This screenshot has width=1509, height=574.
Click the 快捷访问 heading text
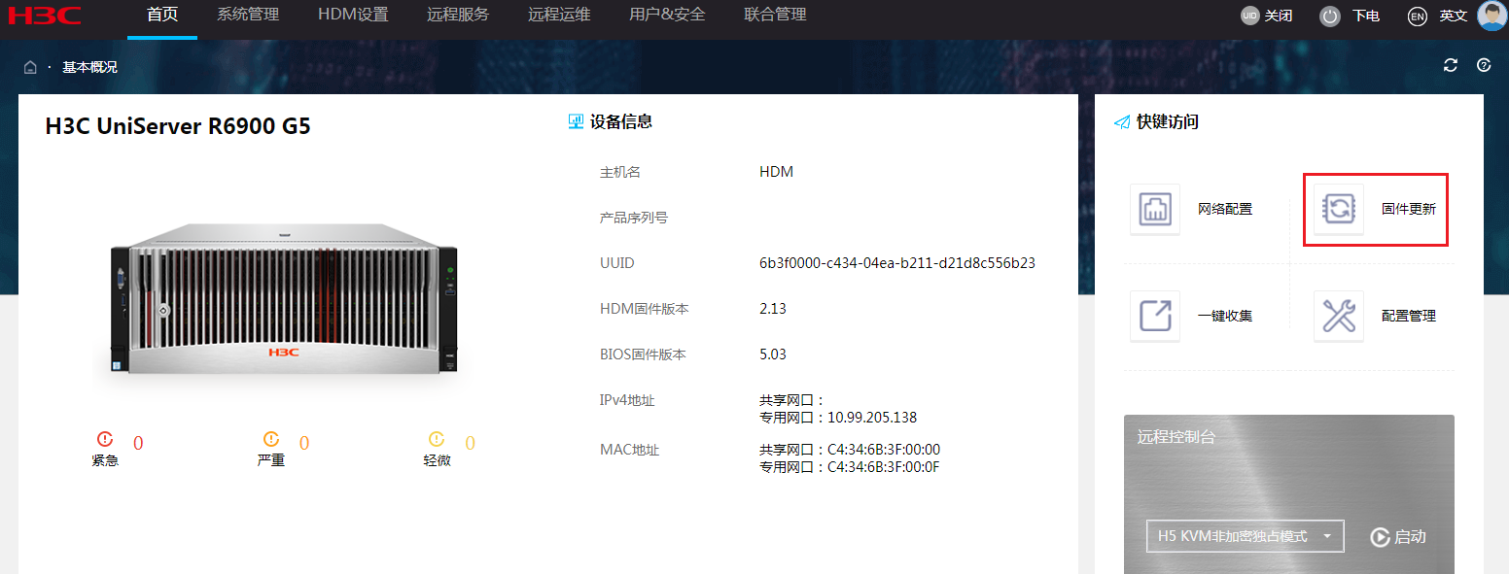[x=1168, y=122]
